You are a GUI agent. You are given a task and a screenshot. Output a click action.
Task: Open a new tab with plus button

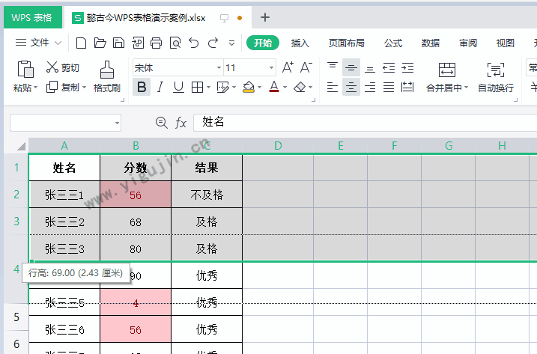point(264,17)
